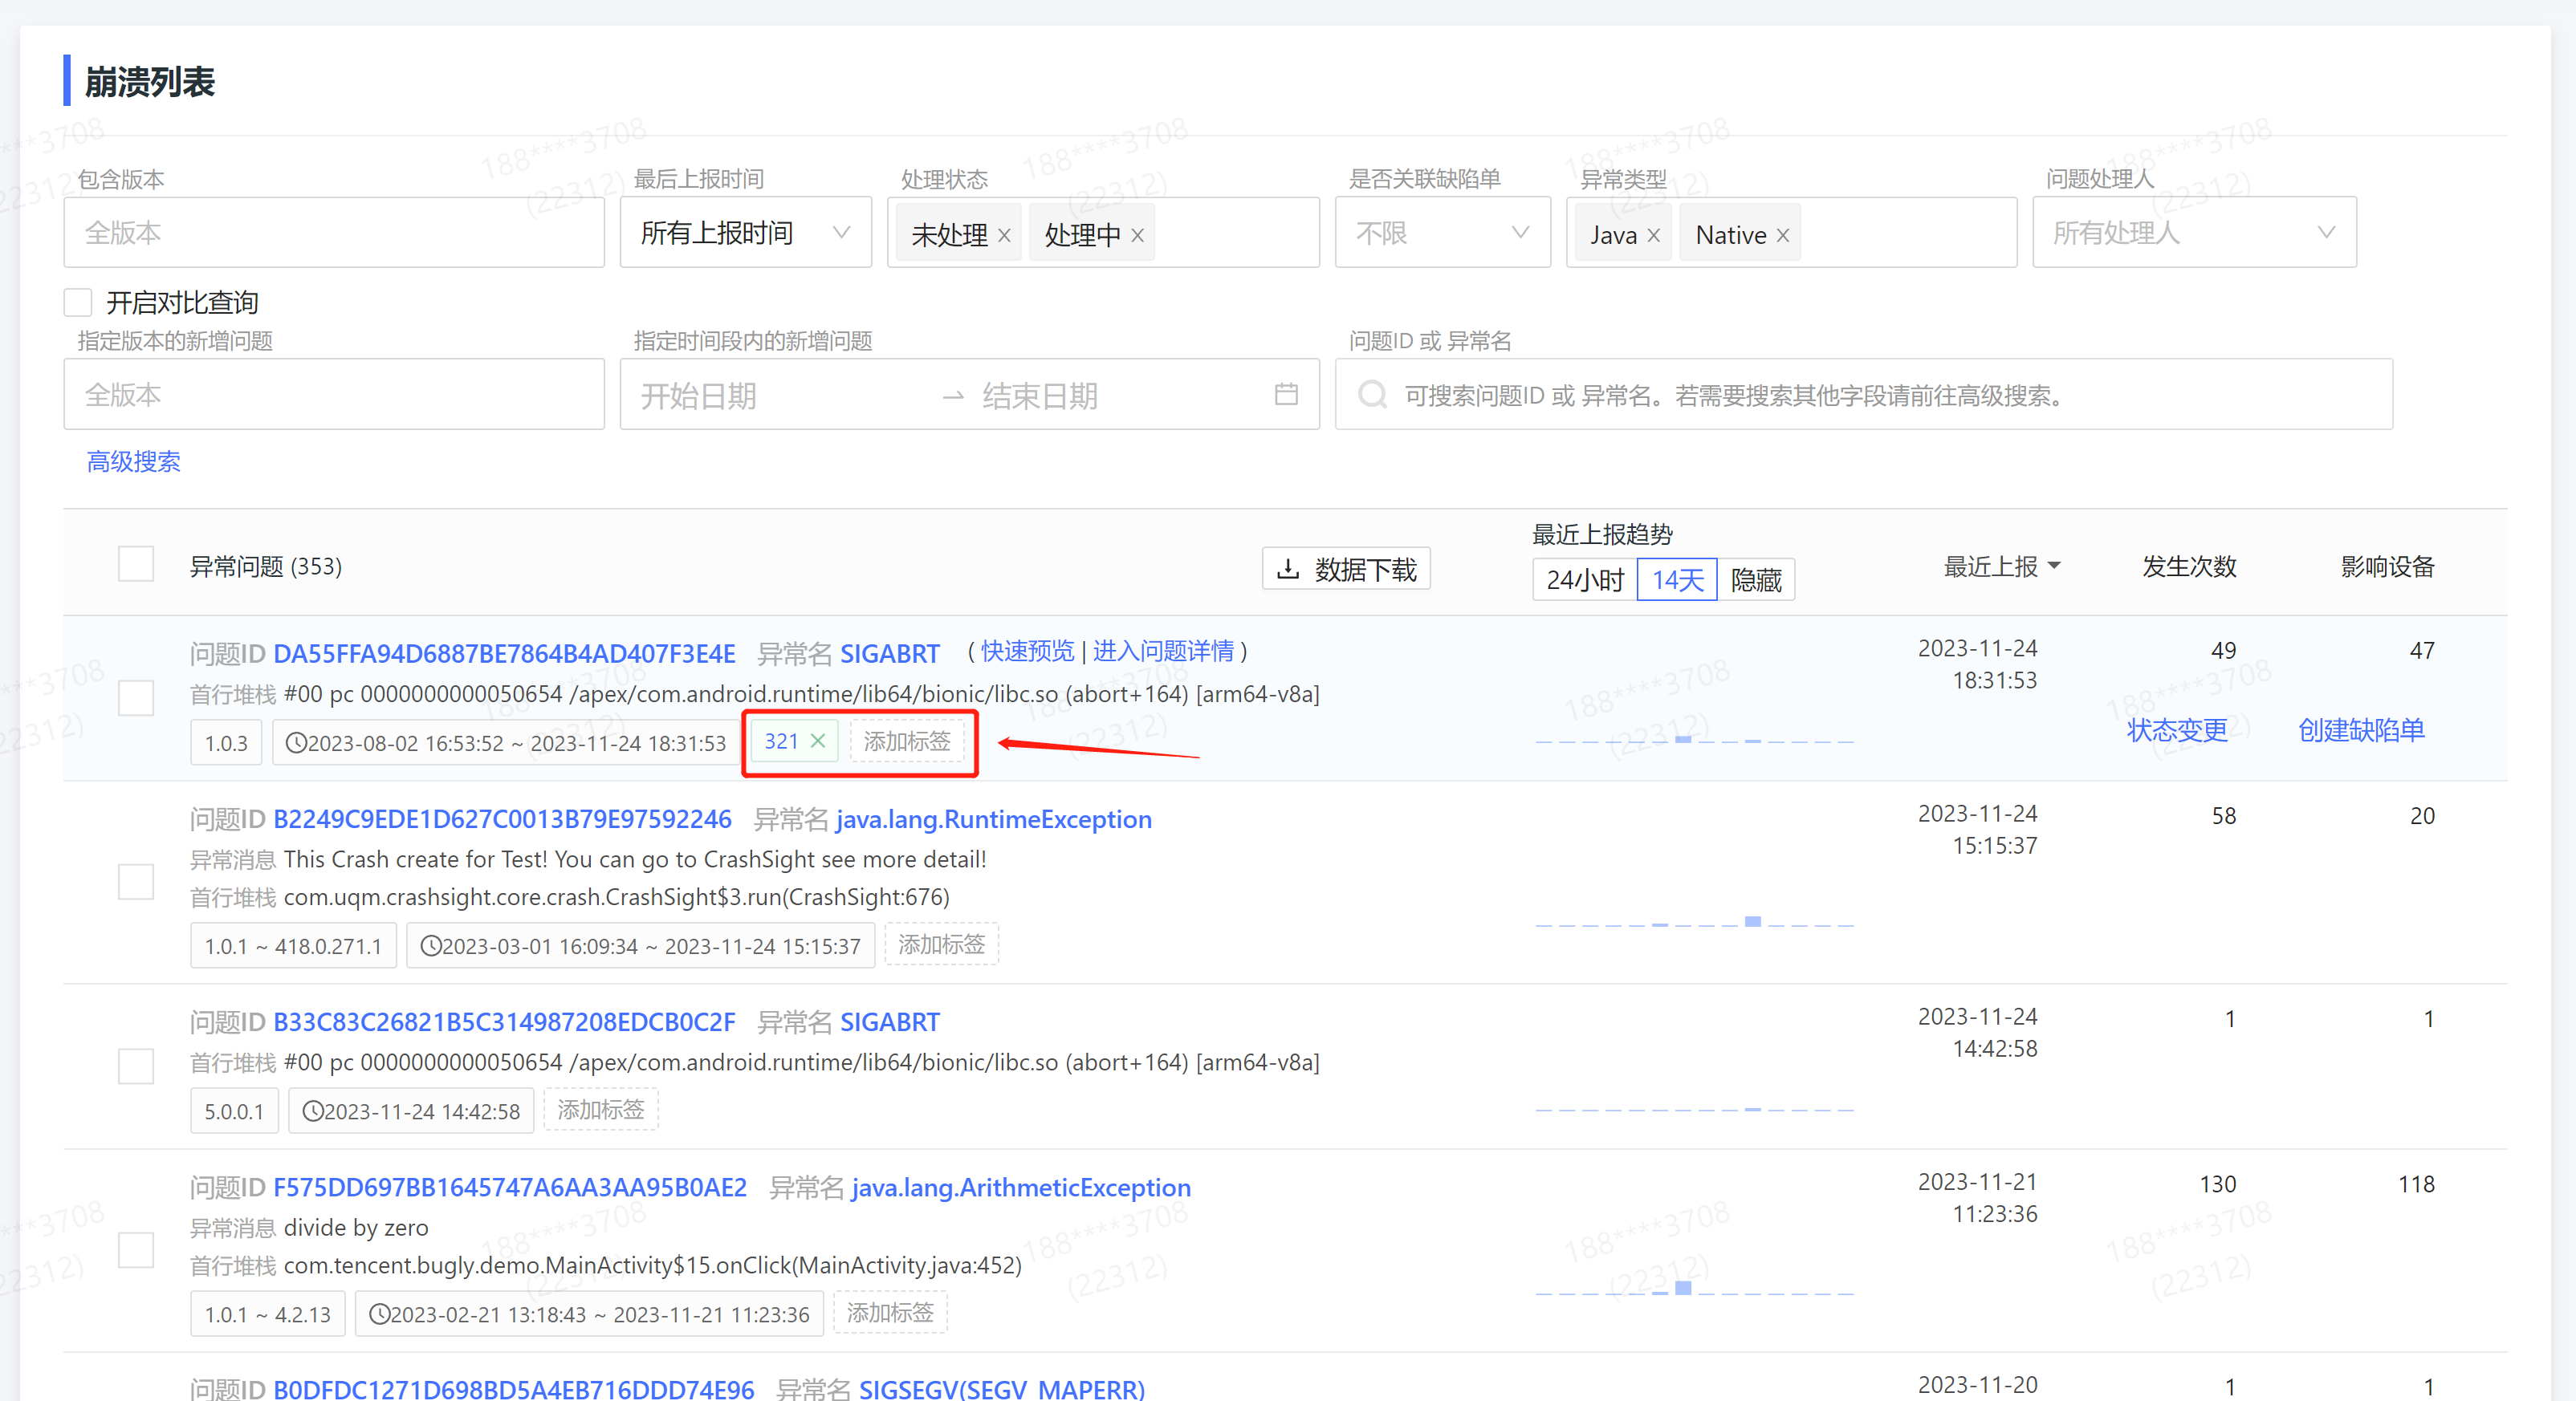Open the 包含版本 version dropdown
This screenshot has width=2576, height=1401.
pyautogui.click(x=334, y=232)
